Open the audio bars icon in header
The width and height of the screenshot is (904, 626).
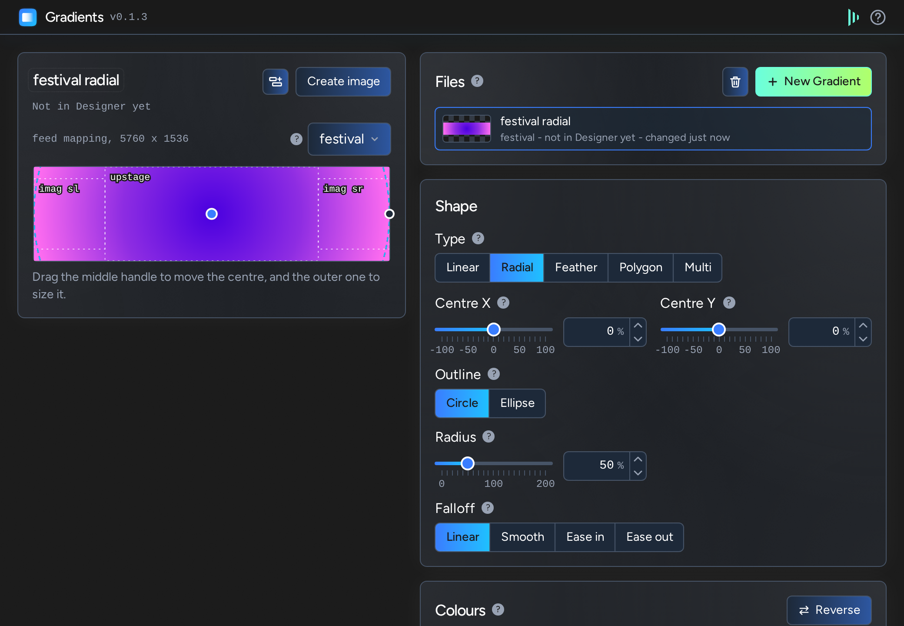(x=853, y=17)
